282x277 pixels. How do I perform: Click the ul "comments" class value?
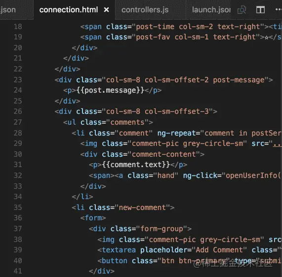pos(127,122)
